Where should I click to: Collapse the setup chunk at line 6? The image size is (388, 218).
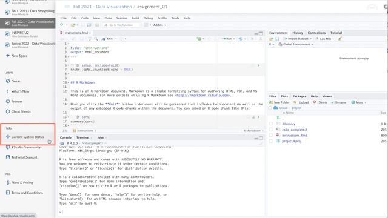point(69,65)
